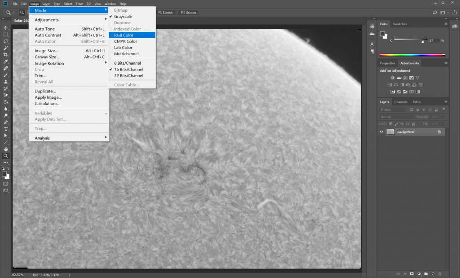
Task: Add a layer mask from Layers panel
Action: (412, 274)
